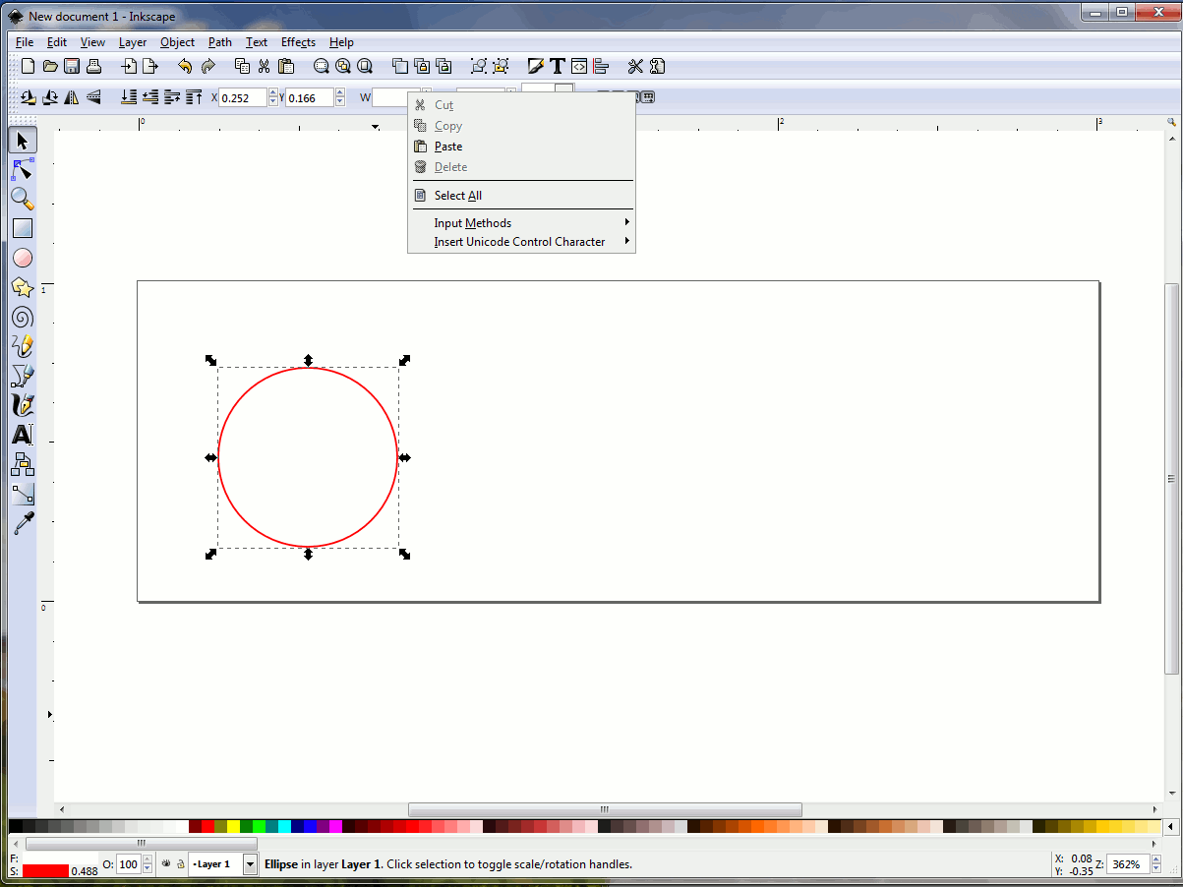Click Select All in context menu
1183x887 pixels.
458,196
